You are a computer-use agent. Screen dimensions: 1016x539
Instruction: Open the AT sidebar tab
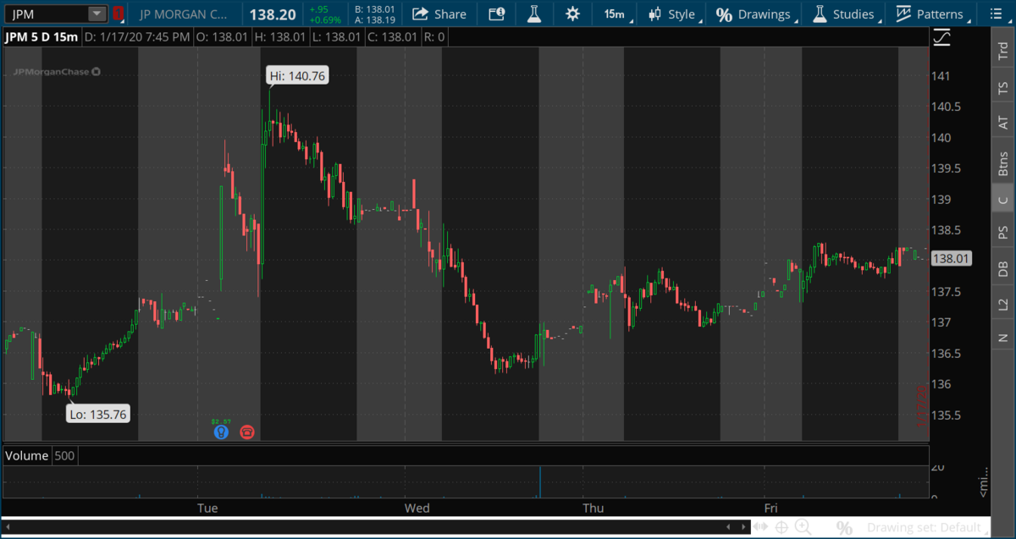1003,123
